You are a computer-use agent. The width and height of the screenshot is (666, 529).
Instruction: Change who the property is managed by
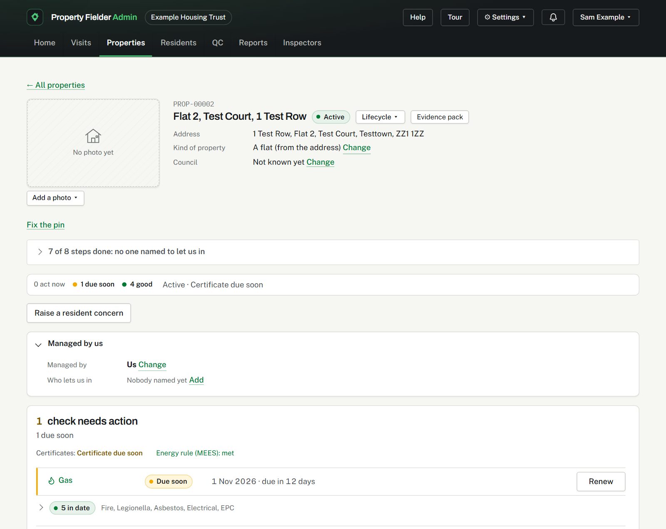[x=152, y=365]
